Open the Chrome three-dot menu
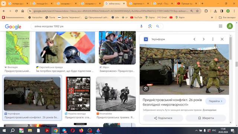 (x=234, y=11)
